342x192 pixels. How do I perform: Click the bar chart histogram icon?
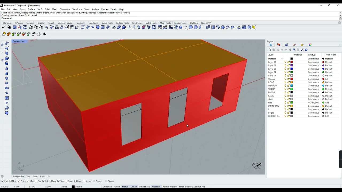click(45, 34)
